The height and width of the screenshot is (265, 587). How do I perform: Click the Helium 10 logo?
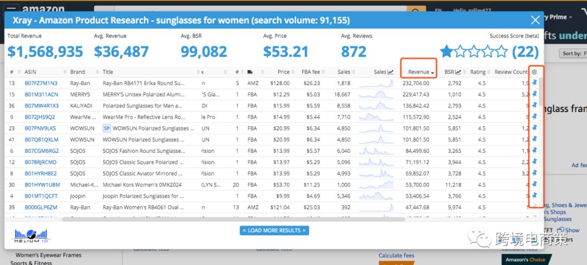tap(32, 235)
